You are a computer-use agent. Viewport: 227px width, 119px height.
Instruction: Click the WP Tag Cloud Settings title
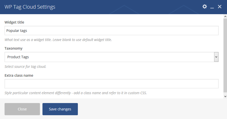click(x=30, y=7)
